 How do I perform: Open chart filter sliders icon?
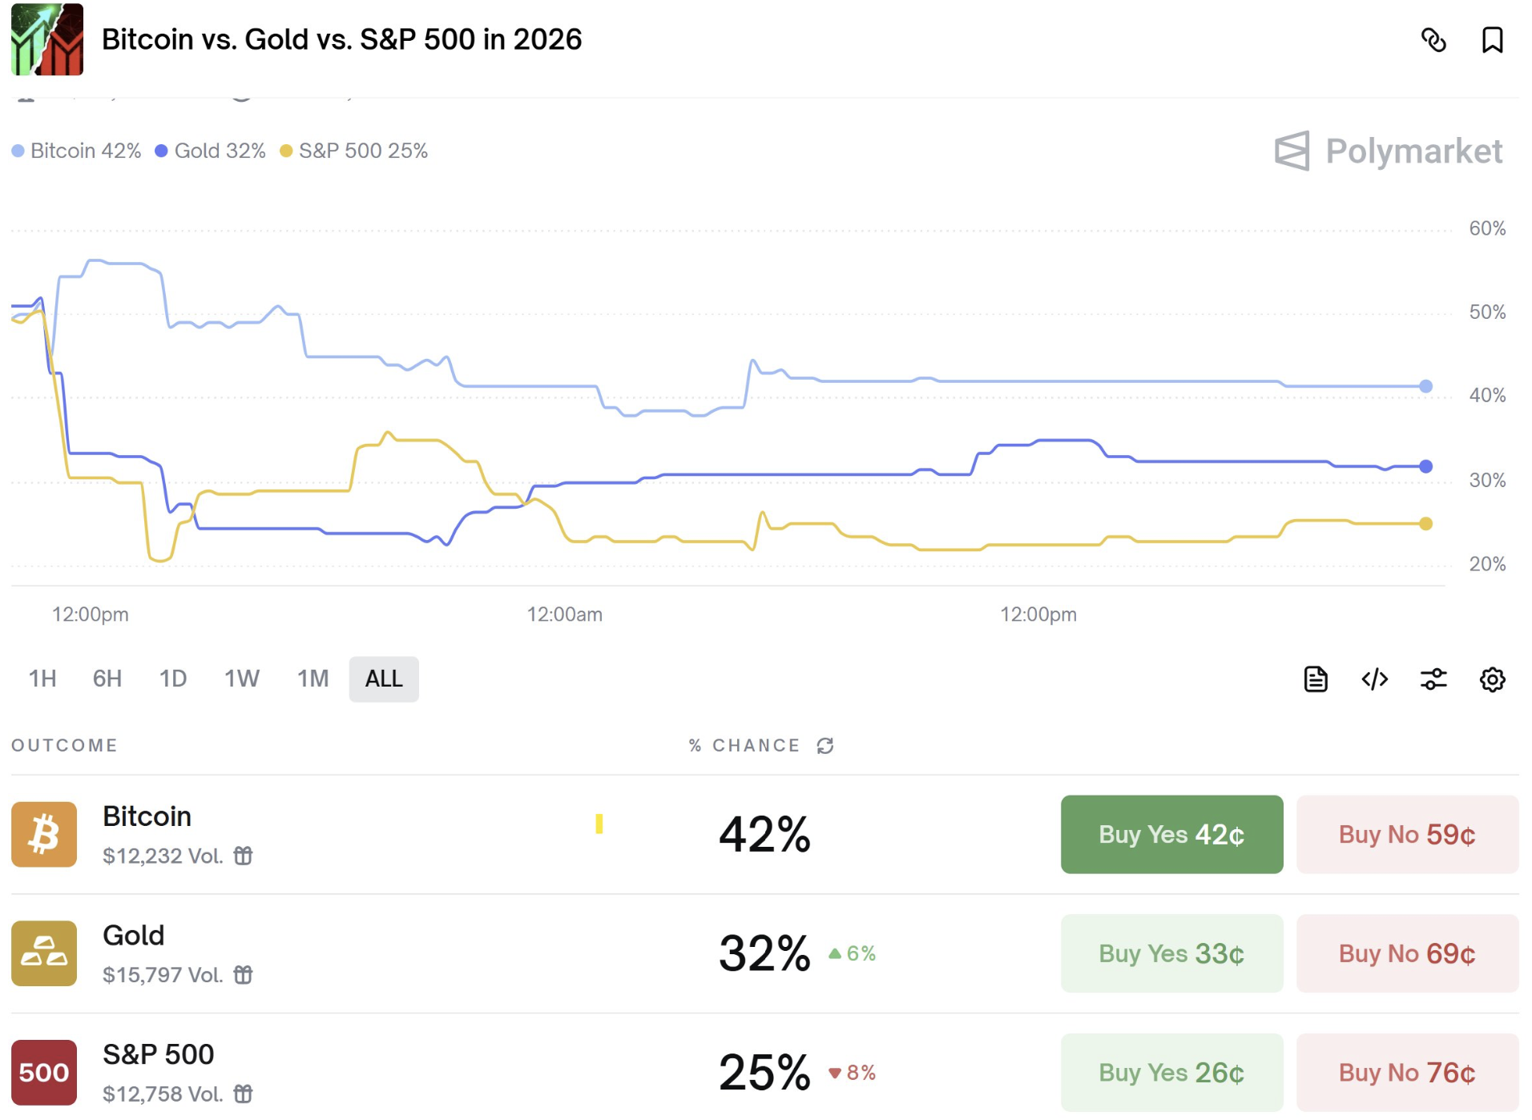click(1433, 679)
